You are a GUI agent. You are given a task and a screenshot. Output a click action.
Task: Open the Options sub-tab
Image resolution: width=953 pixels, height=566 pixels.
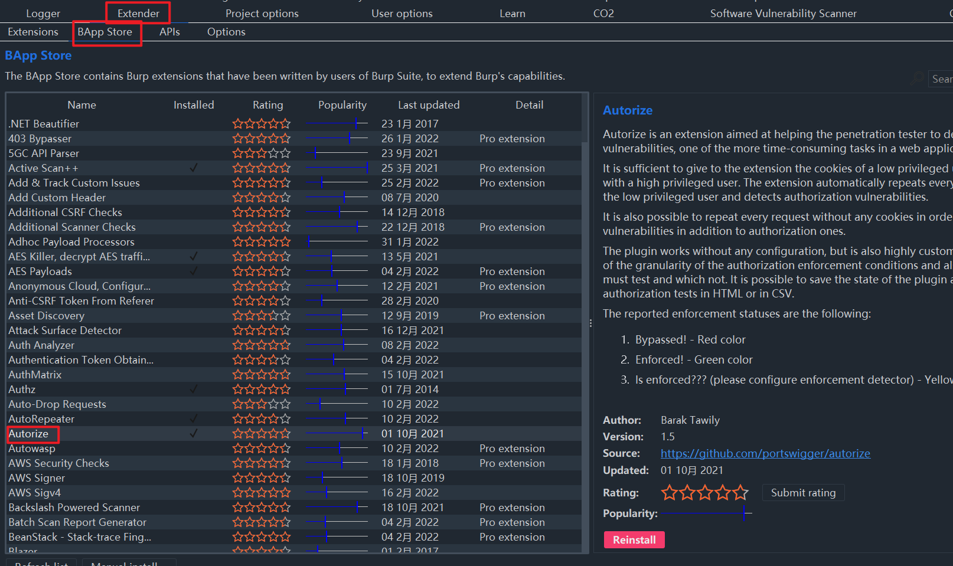tap(226, 32)
